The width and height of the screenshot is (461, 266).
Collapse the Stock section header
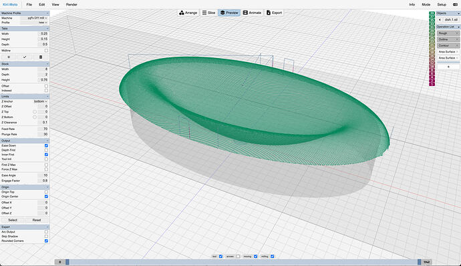pos(25,63)
